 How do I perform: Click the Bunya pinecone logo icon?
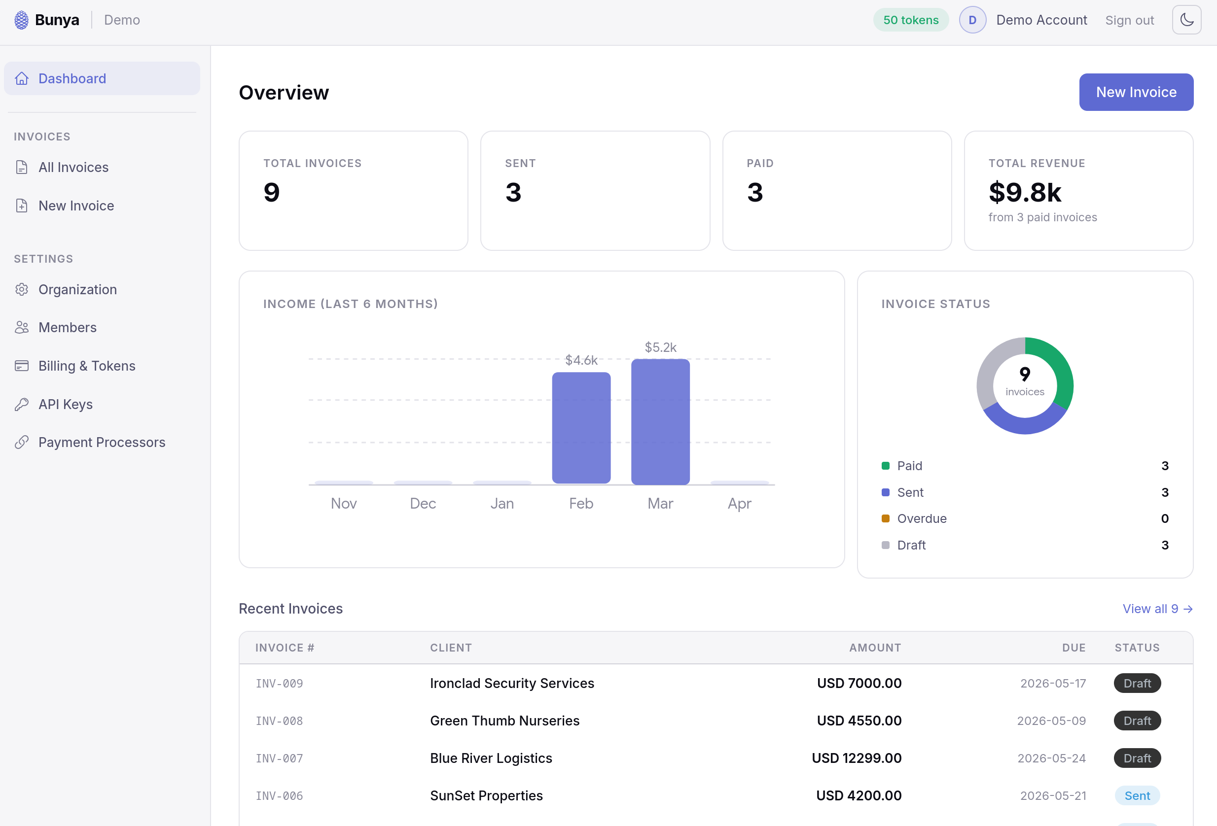(22, 20)
